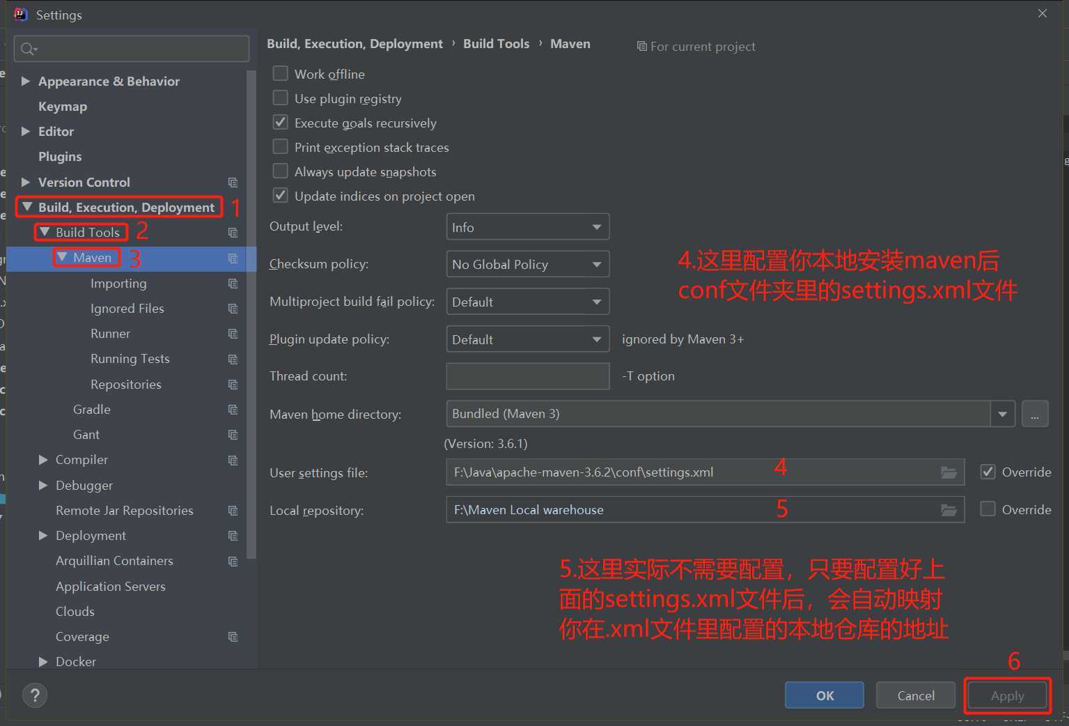Click project-level icon beside Gradle
This screenshot has height=726, width=1069.
pos(233,410)
